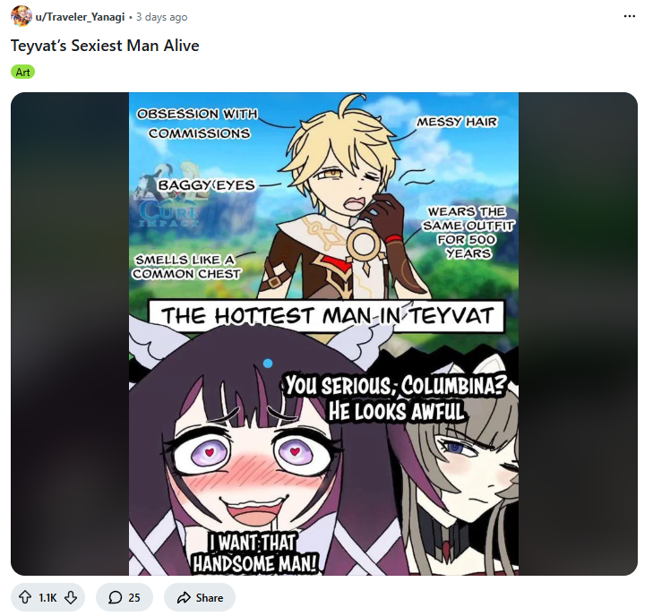Click the '3 days ago' timestamp
The width and height of the screenshot is (670, 616).
161,17
